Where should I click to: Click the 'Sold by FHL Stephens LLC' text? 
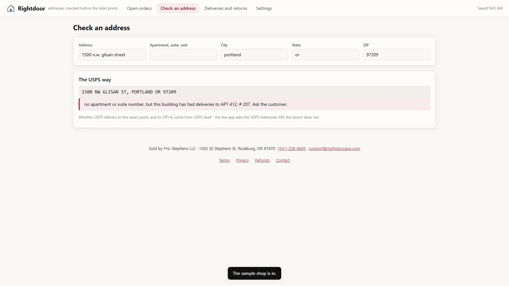[x=172, y=148]
